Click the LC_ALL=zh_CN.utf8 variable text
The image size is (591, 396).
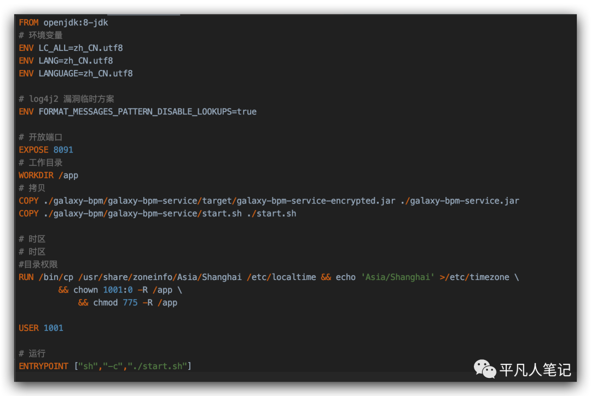point(80,48)
